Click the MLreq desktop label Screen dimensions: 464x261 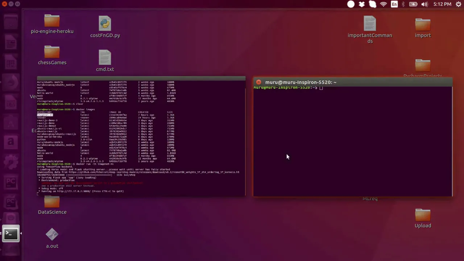[x=370, y=199]
